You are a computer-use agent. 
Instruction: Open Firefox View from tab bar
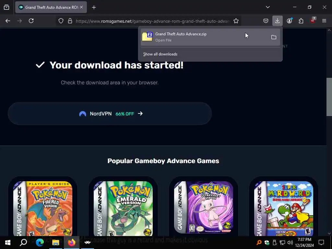coord(6,7)
